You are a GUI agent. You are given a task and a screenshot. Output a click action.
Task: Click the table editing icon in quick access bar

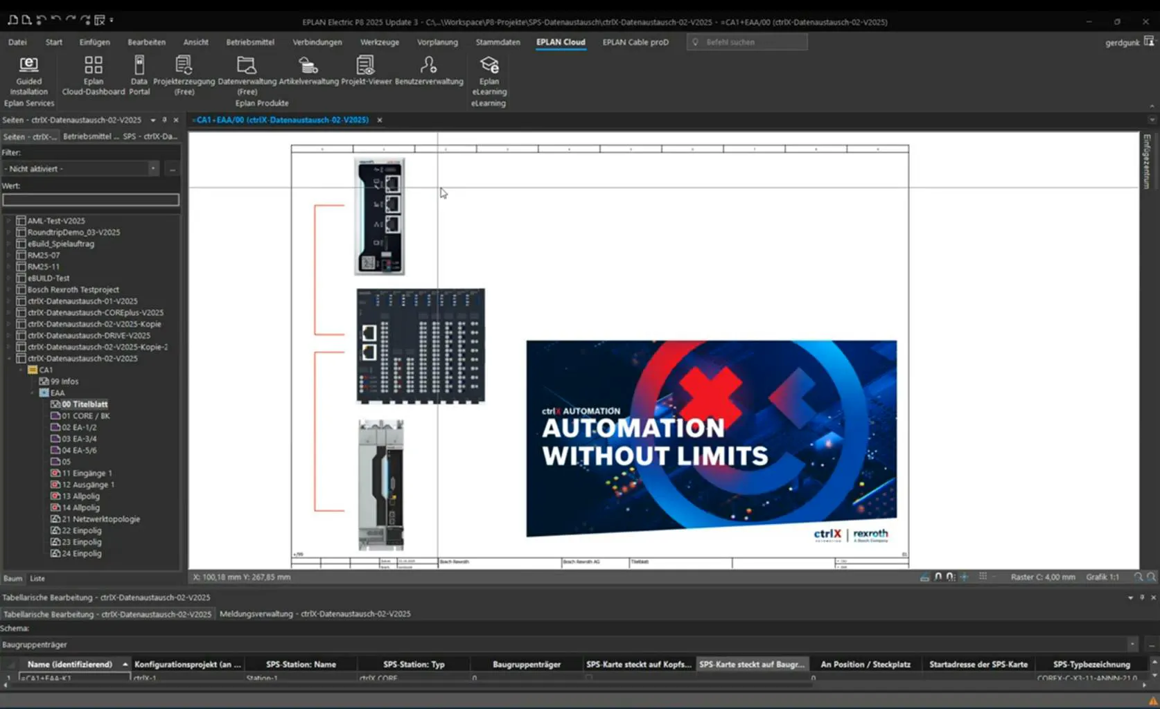point(99,20)
